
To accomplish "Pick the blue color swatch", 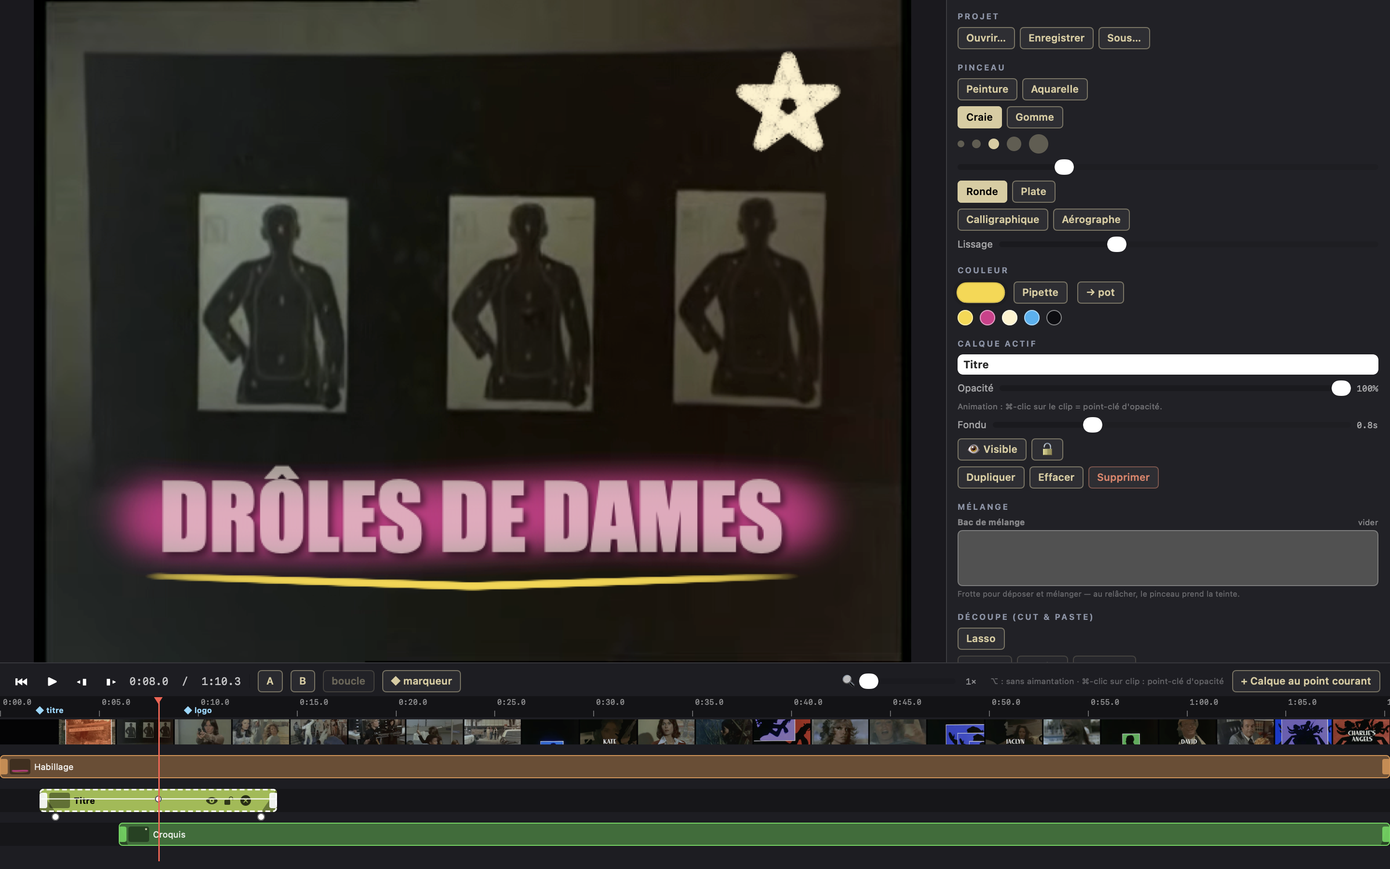I will point(1031,318).
